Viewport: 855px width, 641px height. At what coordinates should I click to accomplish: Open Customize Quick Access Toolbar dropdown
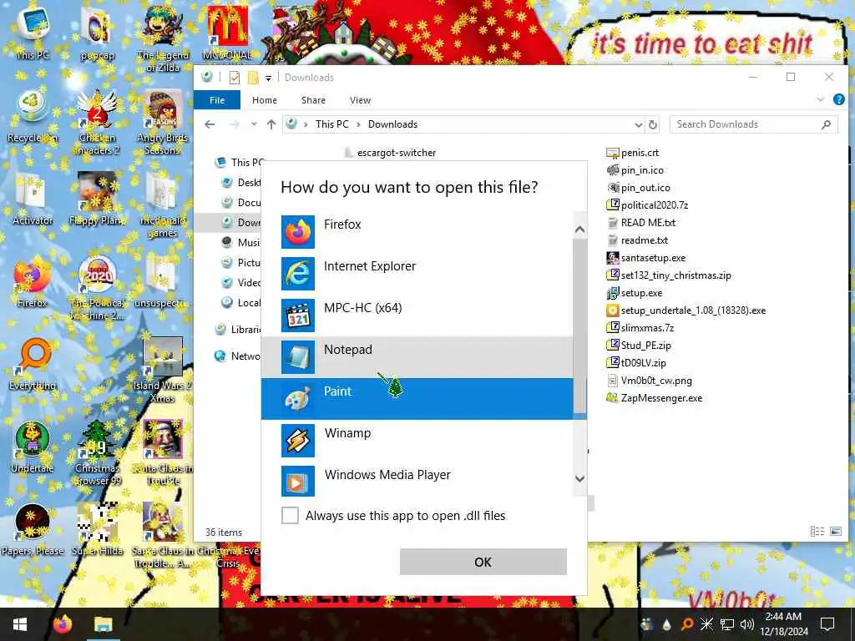(x=268, y=78)
